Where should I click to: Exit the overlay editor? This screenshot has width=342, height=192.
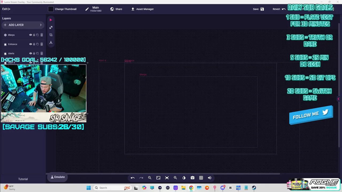[6, 9]
